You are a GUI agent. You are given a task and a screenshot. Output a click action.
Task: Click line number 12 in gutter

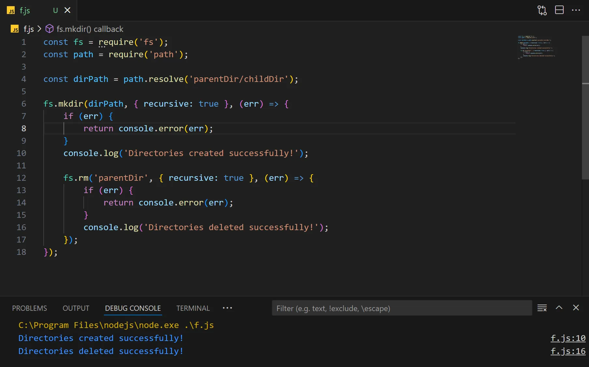21,178
